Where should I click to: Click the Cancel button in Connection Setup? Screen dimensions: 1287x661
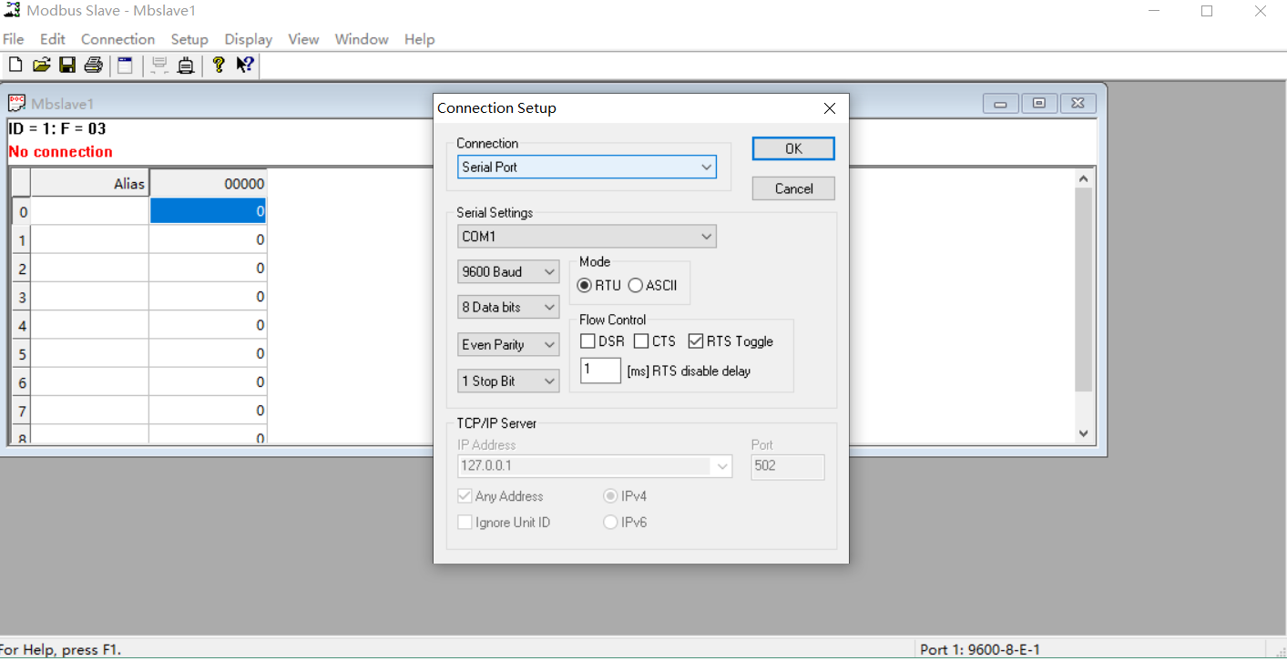[793, 188]
